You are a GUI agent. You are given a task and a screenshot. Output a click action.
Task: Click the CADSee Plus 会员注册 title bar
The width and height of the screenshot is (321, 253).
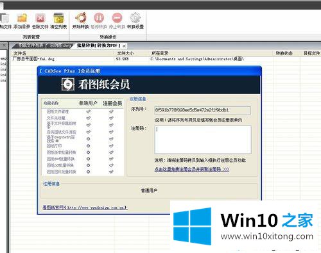(x=149, y=71)
